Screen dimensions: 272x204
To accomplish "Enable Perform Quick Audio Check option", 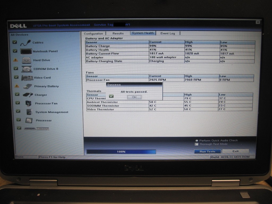I will pos(197,141).
